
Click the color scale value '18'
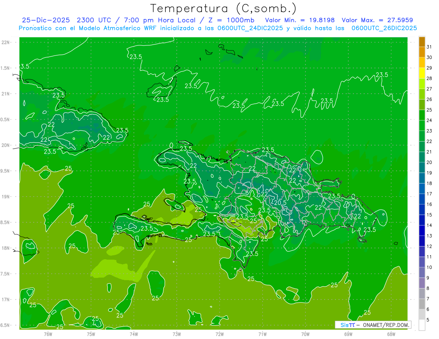(x=429, y=183)
